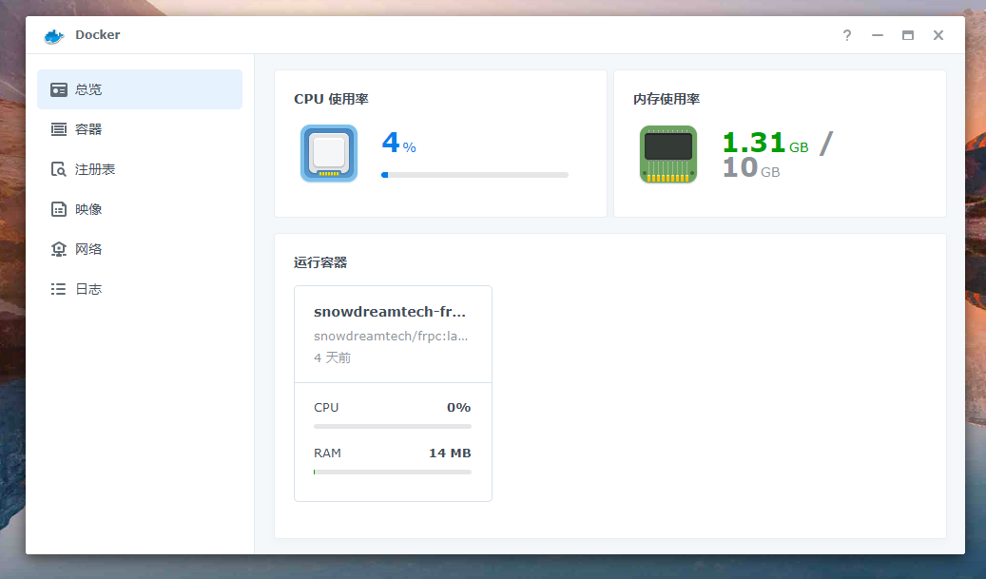
Task: Open the 容器 containers section via its icon
Action: 57,128
